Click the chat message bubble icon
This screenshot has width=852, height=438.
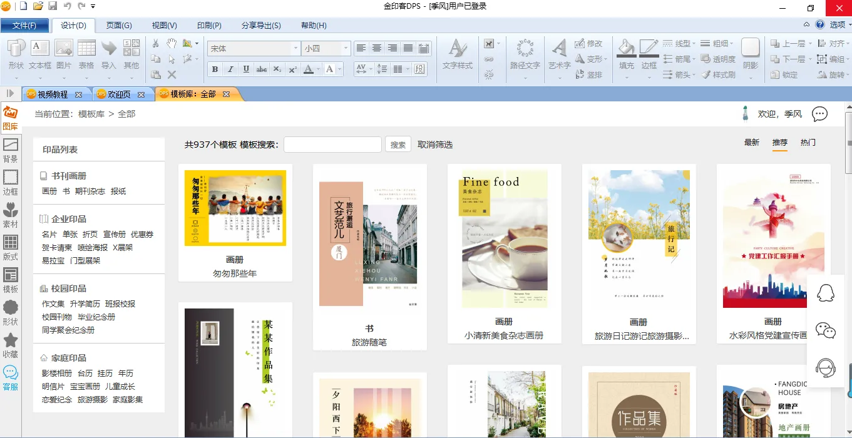tap(819, 114)
